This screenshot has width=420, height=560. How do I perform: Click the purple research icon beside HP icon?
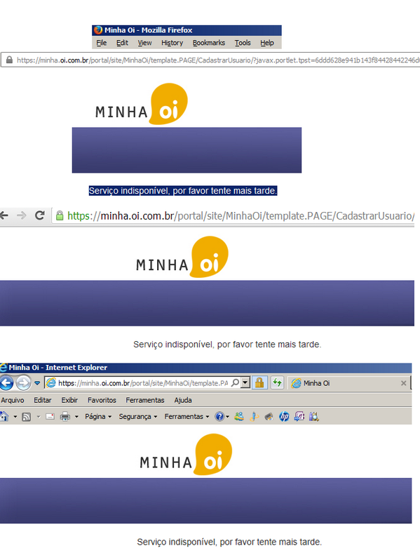pyautogui.click(x=299, y=416)
